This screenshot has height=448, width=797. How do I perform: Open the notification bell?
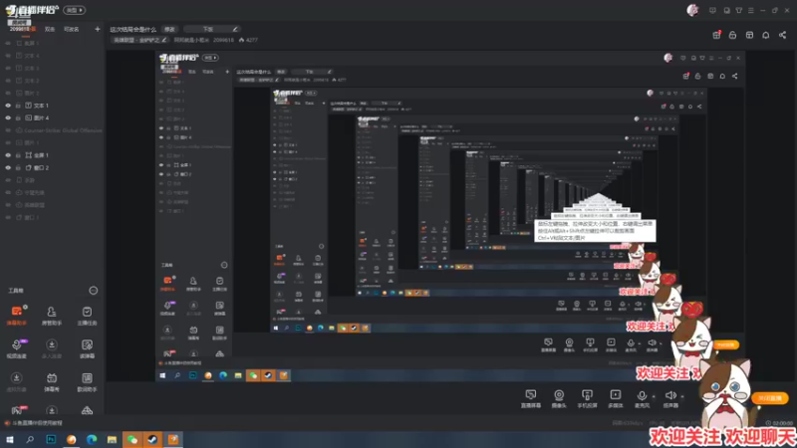click(x=765, y=35)
